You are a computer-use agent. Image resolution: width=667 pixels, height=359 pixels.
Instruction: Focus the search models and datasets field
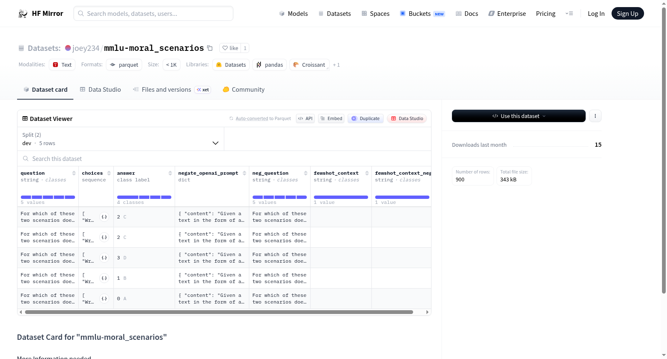[x=153, y=13]
